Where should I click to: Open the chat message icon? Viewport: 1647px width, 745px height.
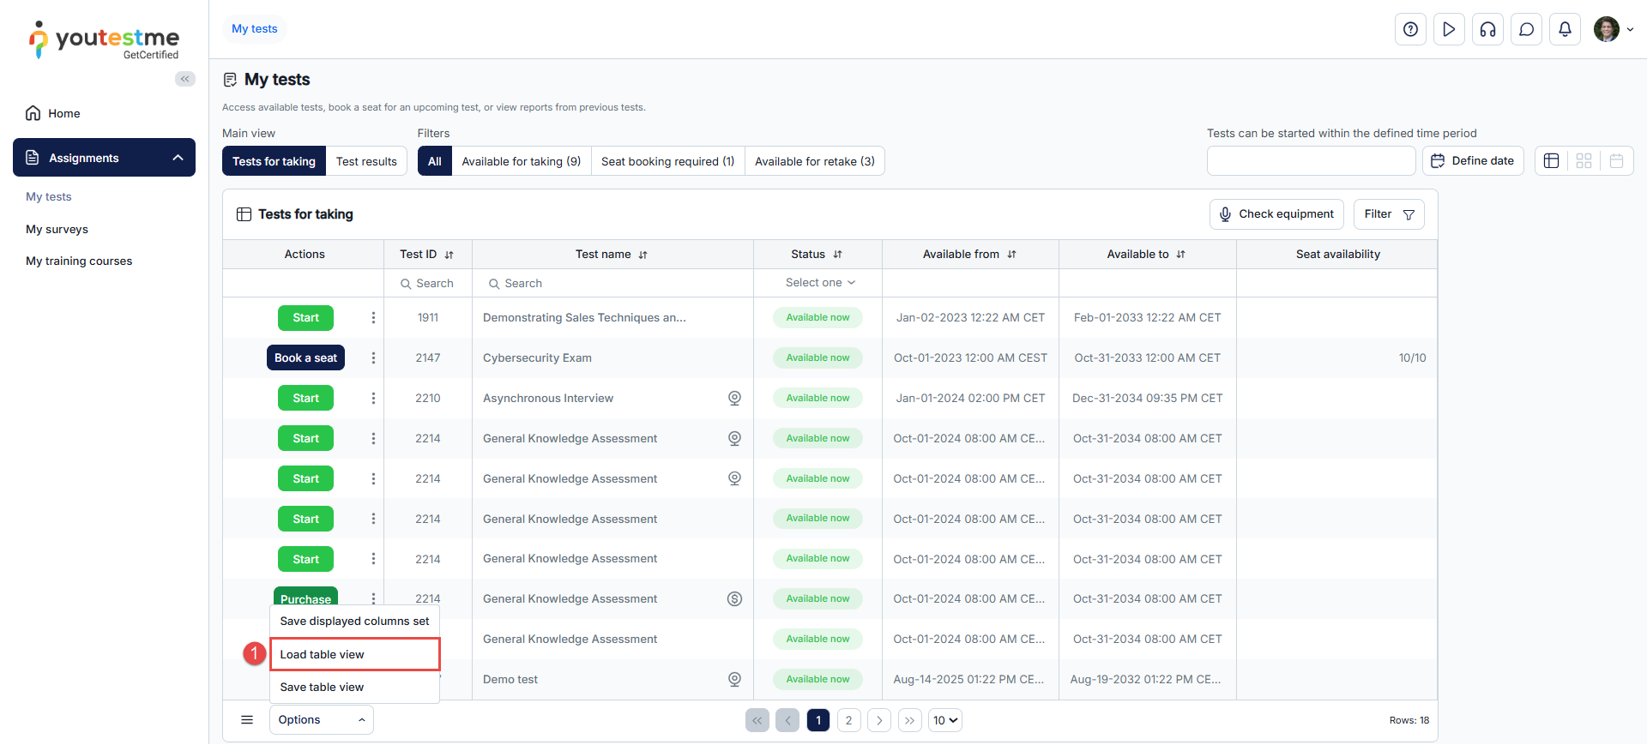click(x=1526, y=29)
